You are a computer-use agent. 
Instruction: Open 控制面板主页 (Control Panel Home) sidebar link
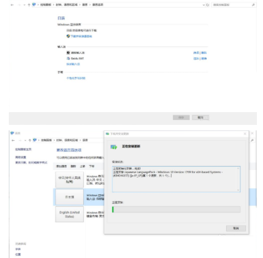pos(23,150)
